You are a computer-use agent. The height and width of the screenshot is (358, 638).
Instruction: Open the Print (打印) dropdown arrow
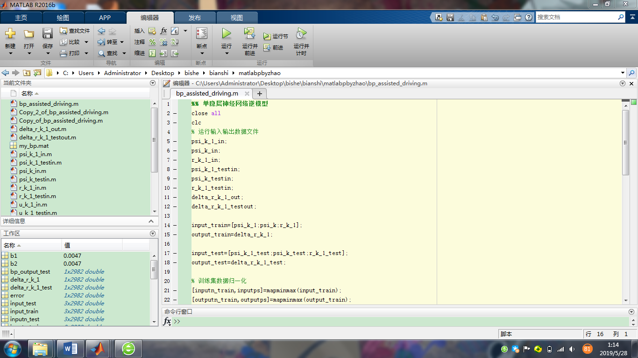pyautogui.click(x=86, y=53)
